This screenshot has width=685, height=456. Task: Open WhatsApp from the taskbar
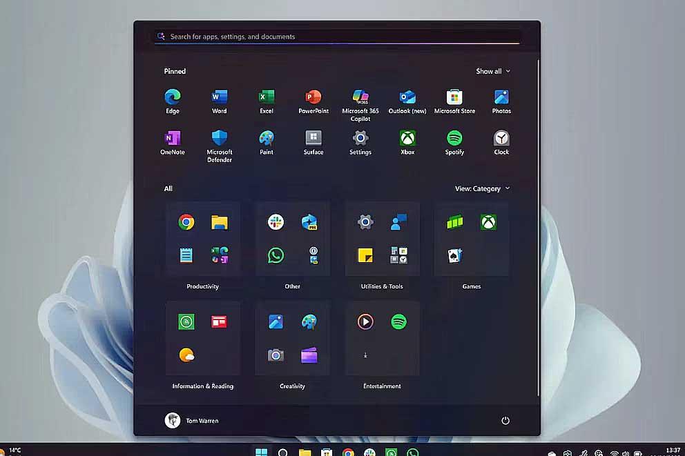[x=413, y=453]
